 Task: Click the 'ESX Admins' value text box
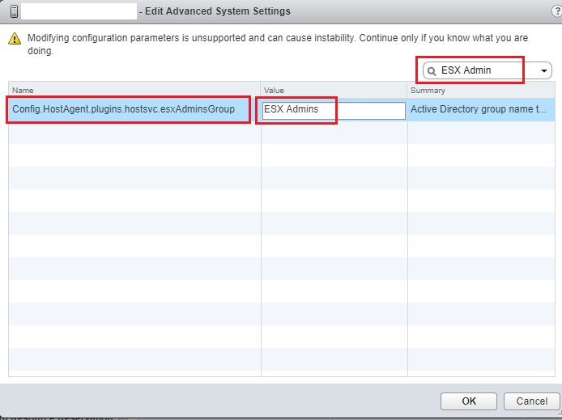pyautogui.click(x=334, y=110)
